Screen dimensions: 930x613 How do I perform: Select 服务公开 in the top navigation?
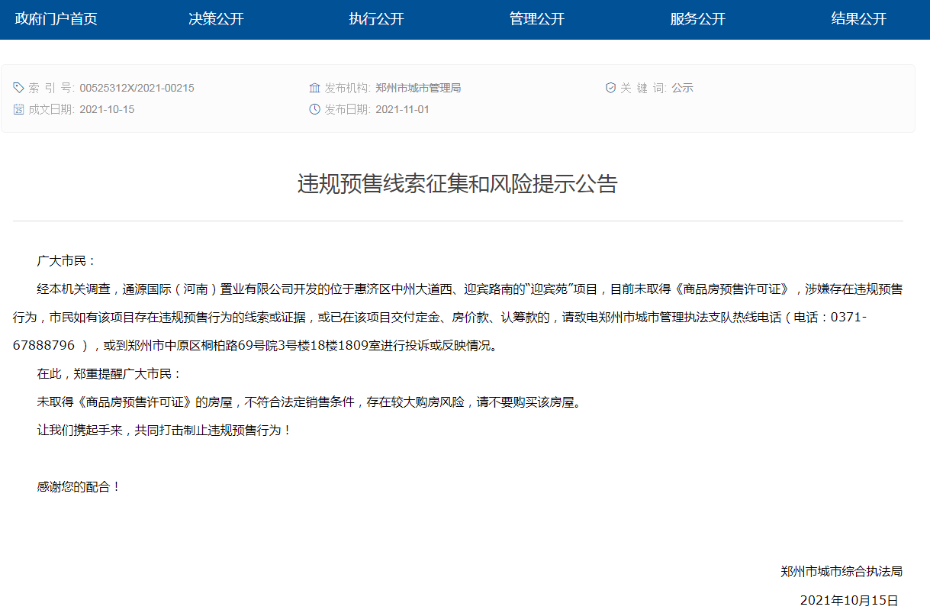coord(697,19)
